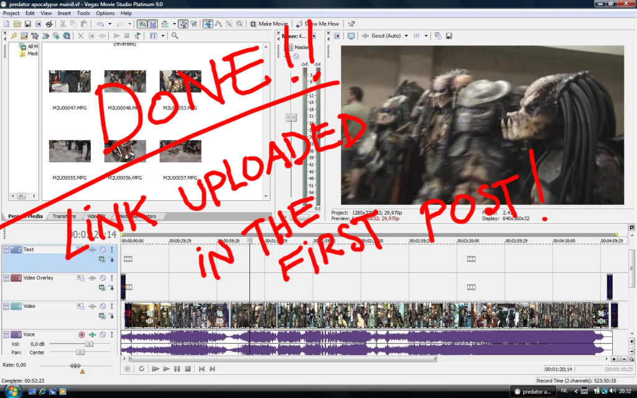This screenshot has width=637, height=398.
Task: Open a project with the folder icon
Action: pos(17,24)
